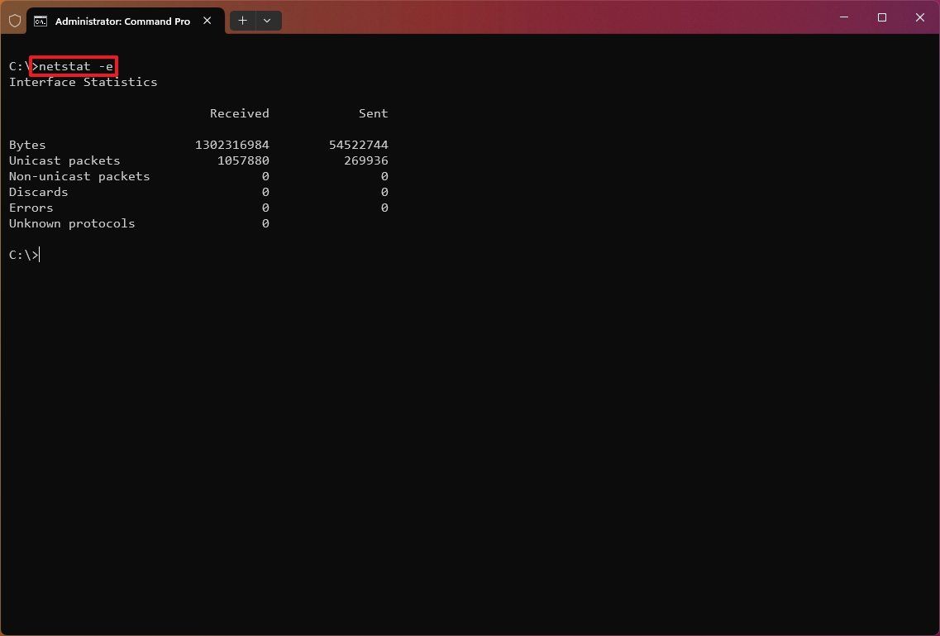Open the new tab dropdown chevron
940x636 pixels.
(266, 20)
